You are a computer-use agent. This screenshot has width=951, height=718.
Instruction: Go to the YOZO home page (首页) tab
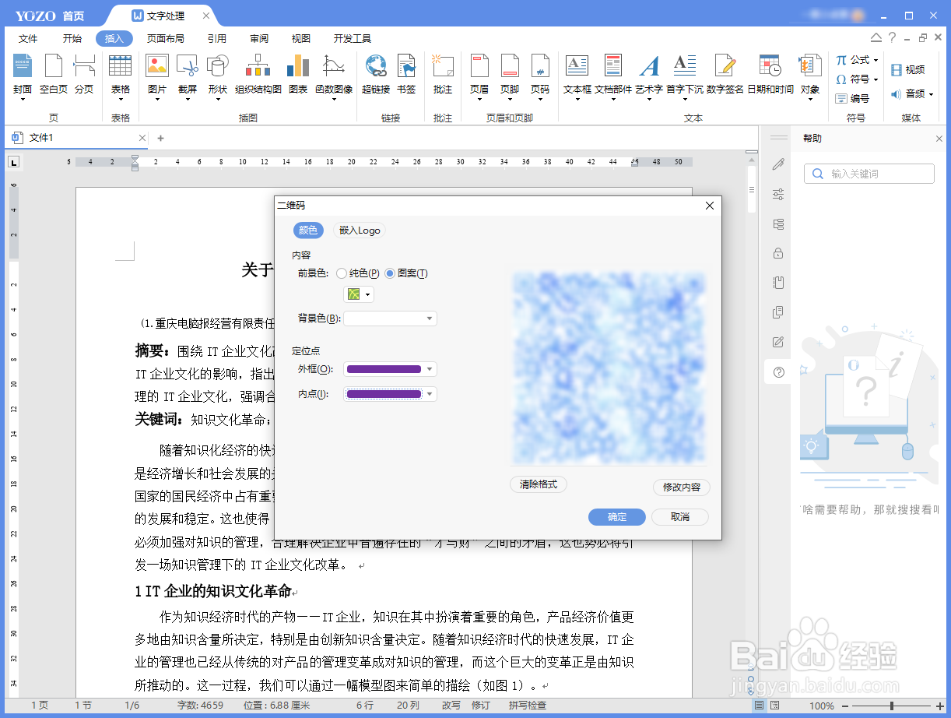tap(73, 16)
